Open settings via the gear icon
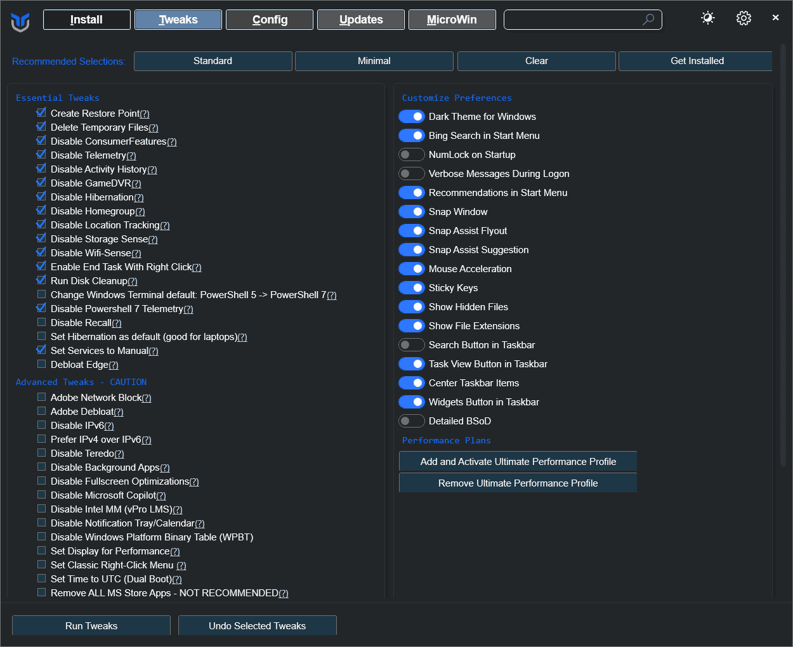Viewport: 793px width, 647px height. click(x=744, y=18)
